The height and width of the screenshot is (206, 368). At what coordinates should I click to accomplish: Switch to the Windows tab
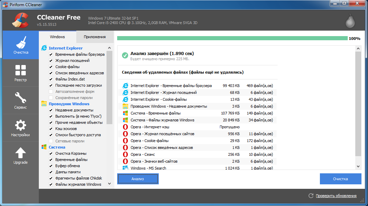57,37
